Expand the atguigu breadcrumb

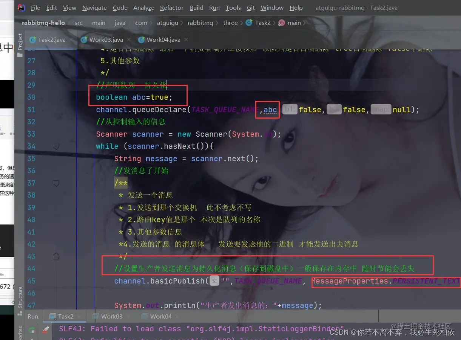(x=168, y=23)
